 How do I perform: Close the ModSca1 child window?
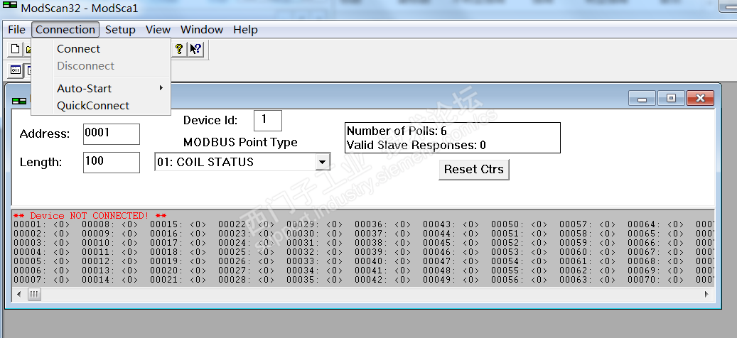point(700,98)
